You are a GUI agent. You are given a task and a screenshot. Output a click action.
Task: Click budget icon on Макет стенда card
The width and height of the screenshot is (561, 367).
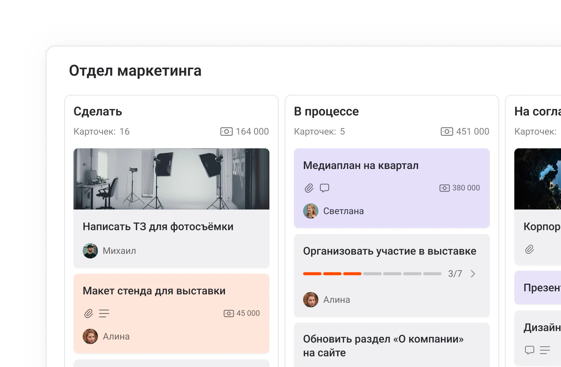(228, 313)
